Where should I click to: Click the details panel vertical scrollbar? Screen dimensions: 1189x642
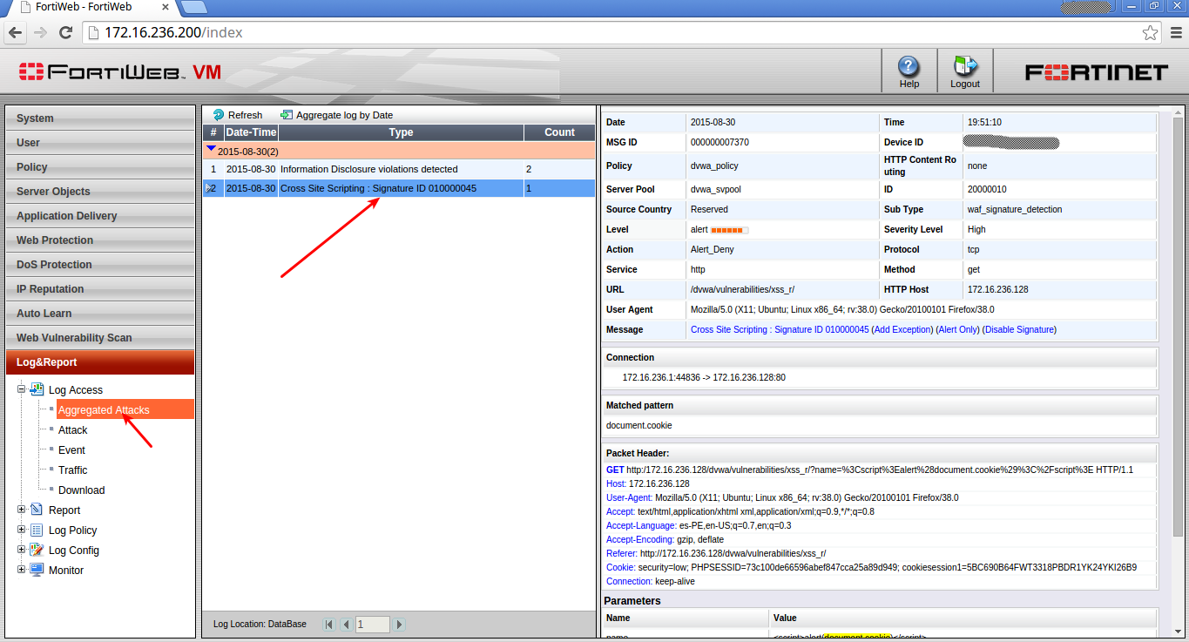pyautogui.click(x=1178, y=348)
